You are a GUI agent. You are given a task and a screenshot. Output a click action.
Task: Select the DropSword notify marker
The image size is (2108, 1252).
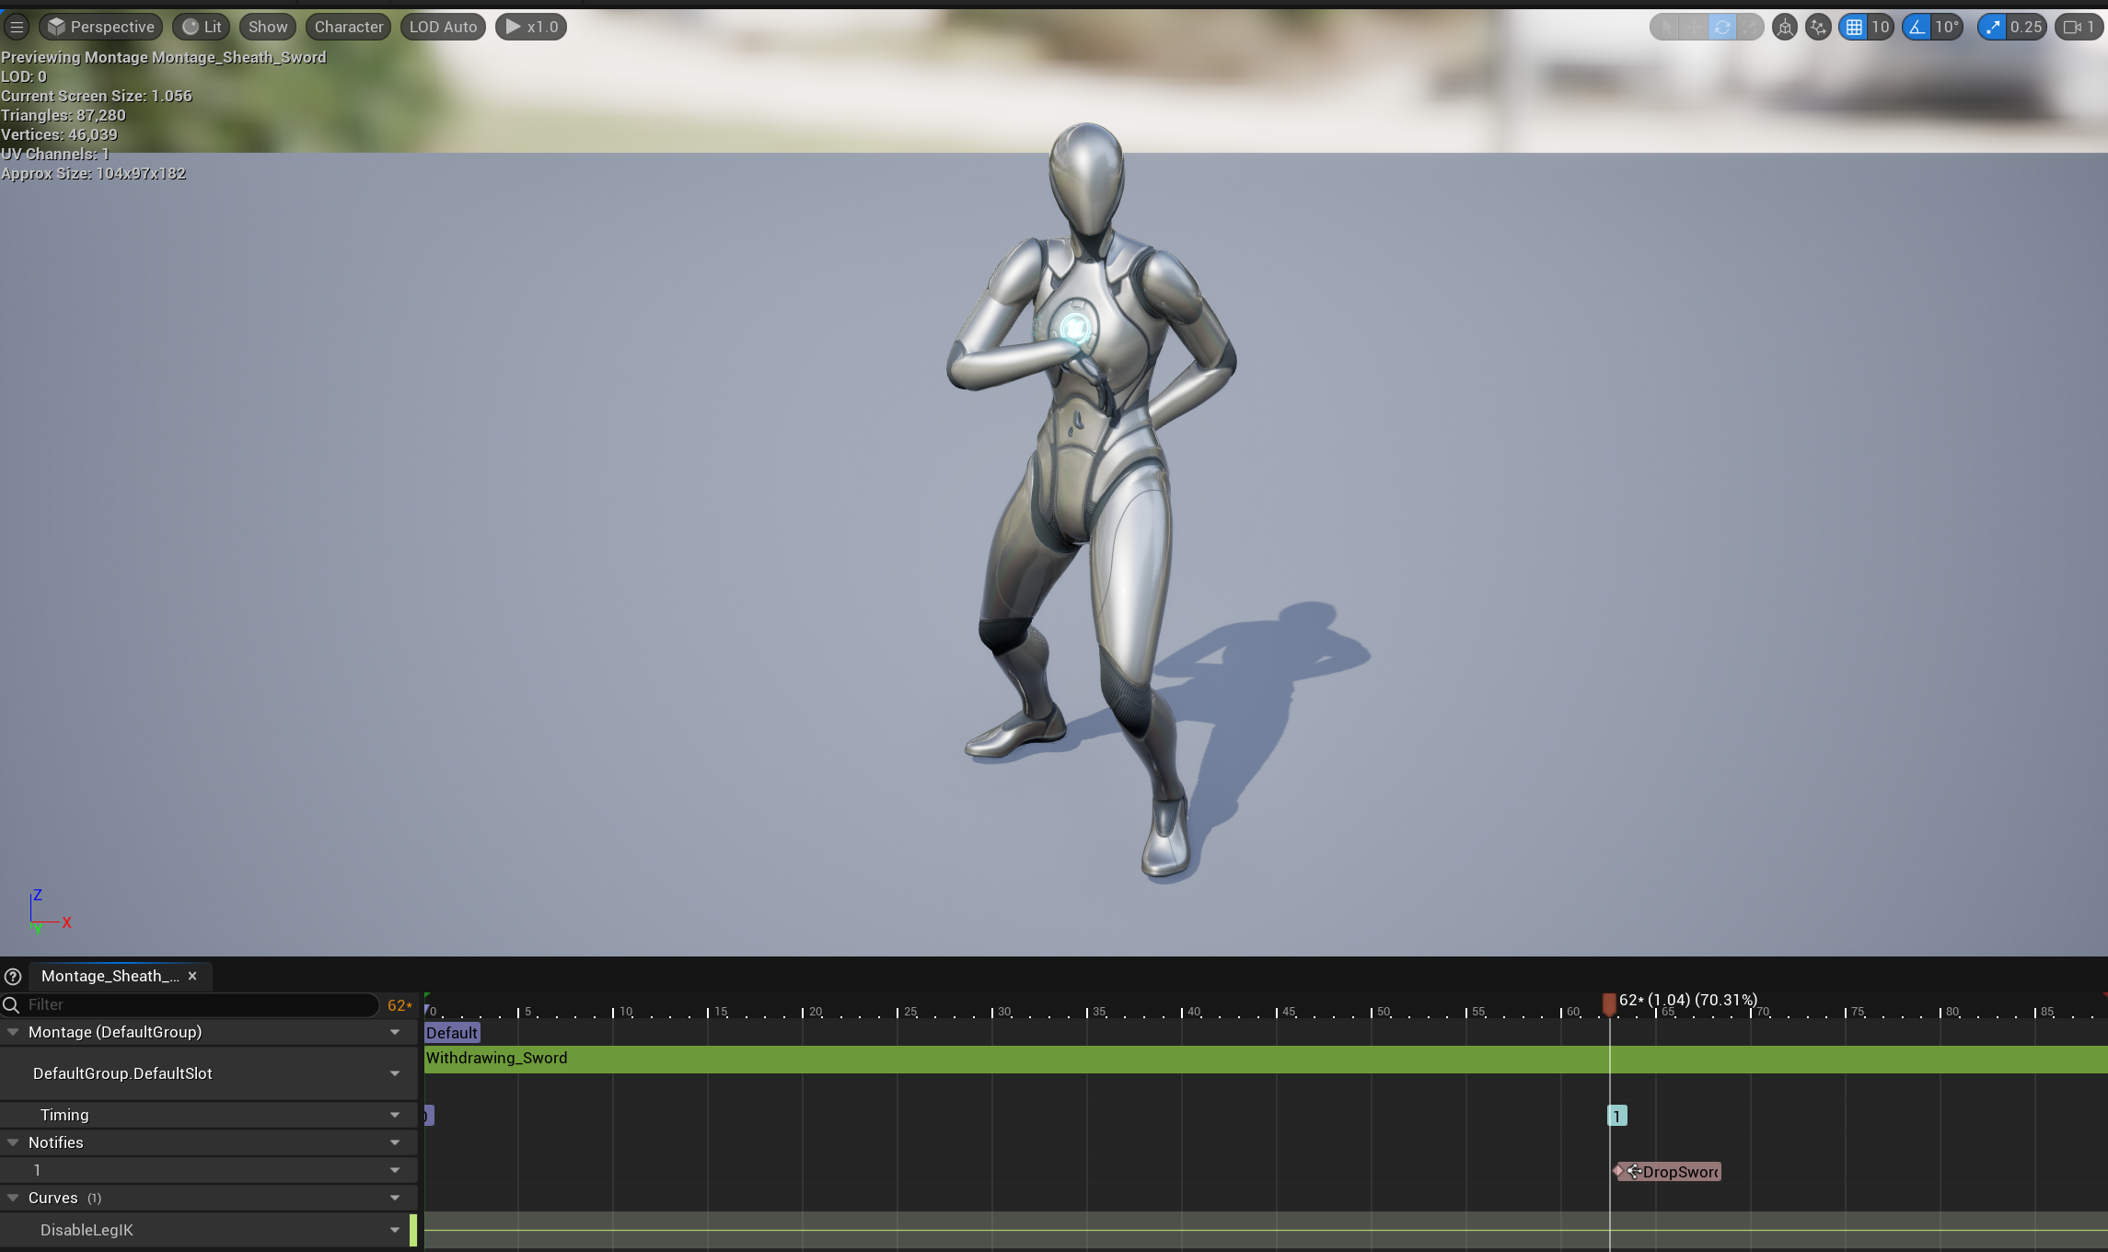point(1668,1172)
